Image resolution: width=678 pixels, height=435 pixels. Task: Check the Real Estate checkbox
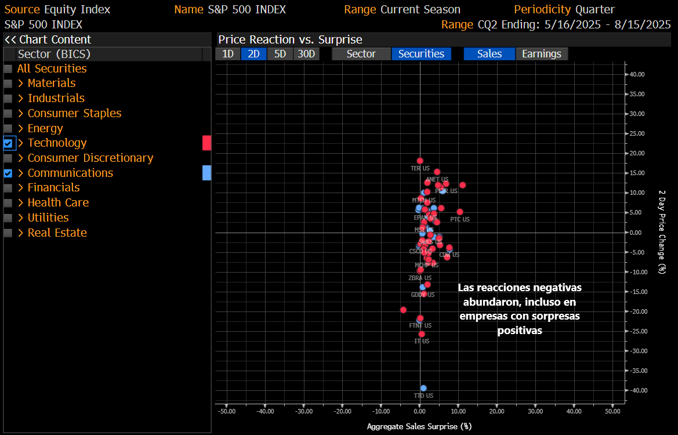pyautogui.click(x=8, y=233)
